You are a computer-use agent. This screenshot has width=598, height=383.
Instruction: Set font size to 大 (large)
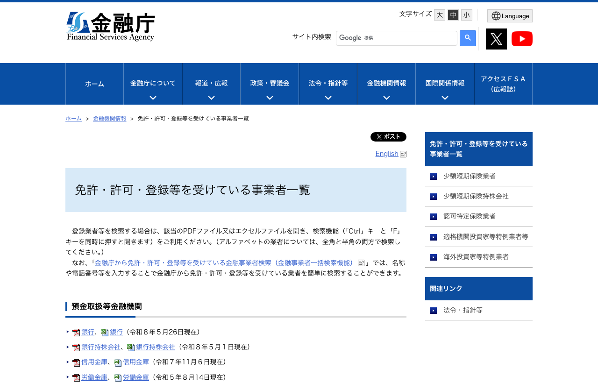[x=440, y=15]
